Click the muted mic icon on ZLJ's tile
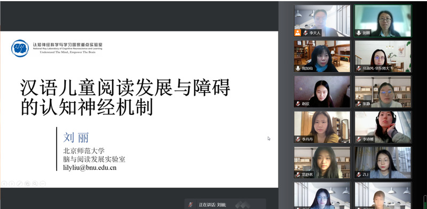This screenshot has width=427, height=209. [x=359, y=175]
